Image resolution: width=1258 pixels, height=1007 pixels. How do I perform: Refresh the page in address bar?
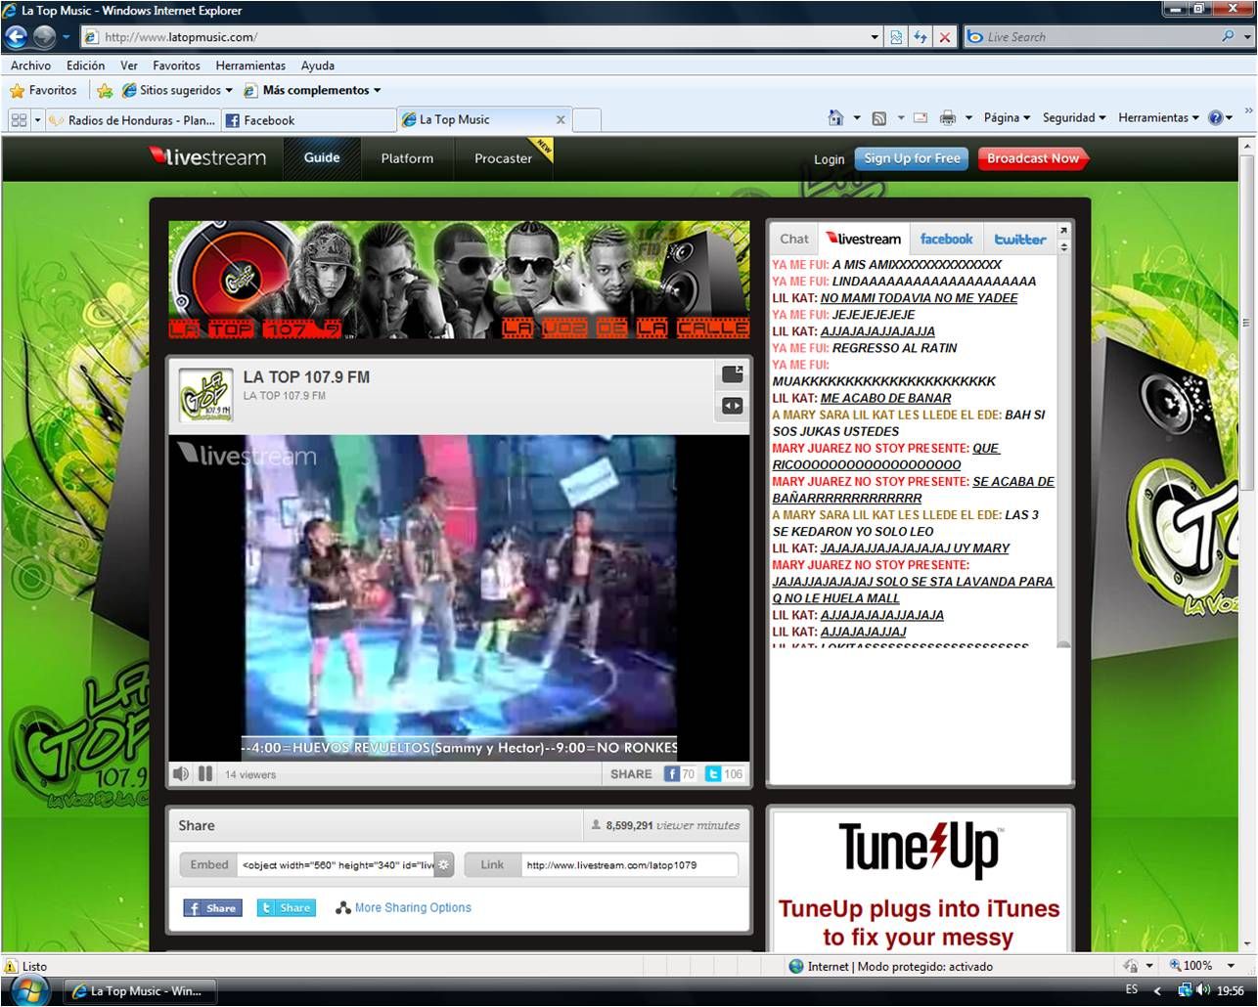coord(921,37)
